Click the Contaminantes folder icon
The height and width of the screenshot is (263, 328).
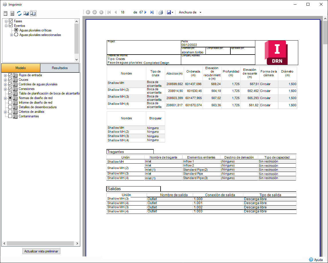point(15,116)
